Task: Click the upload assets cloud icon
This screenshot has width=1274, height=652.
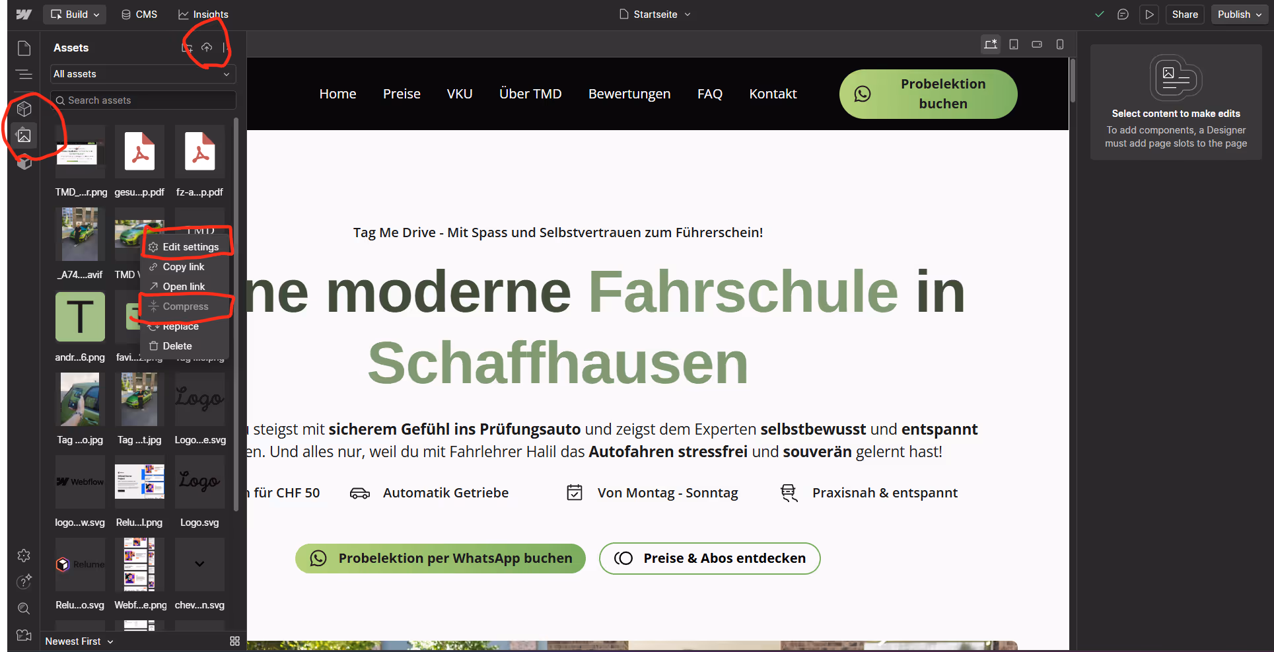Action: (x=207, y=48)
